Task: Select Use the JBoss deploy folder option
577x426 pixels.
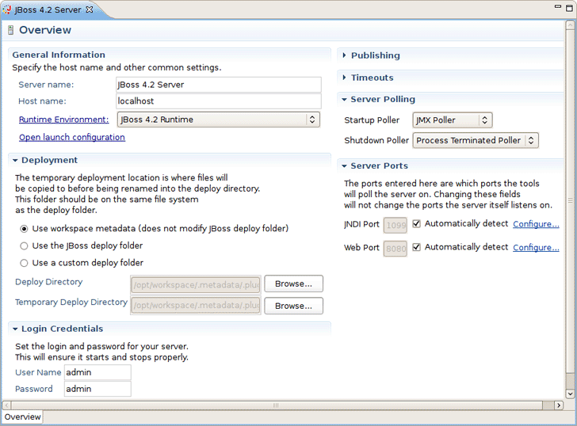Action: tap(24, 246)
